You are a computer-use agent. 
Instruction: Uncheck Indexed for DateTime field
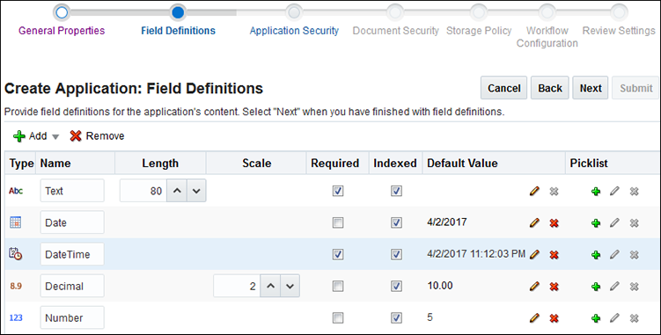(x=396, y=254)
